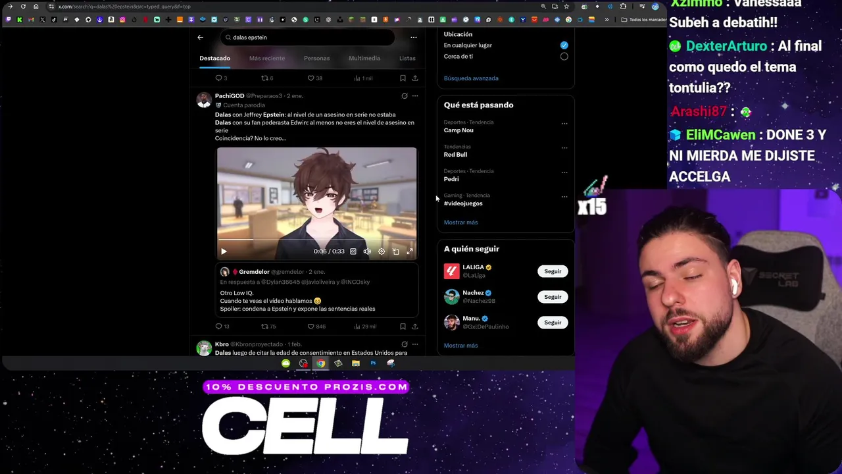Go back using the X back arrow
The width and height of the screenshot is (842, 474).
pyautogui.click(x=200, y=38)
